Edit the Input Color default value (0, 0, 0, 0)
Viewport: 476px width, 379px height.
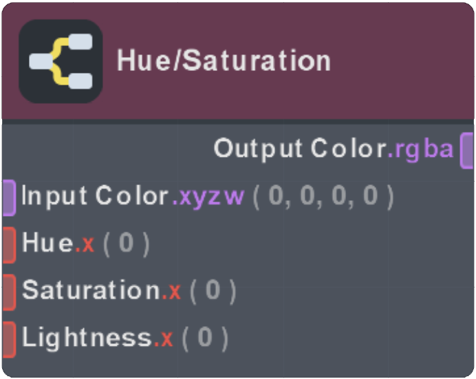pyautogui.click(x=323, y=197)
